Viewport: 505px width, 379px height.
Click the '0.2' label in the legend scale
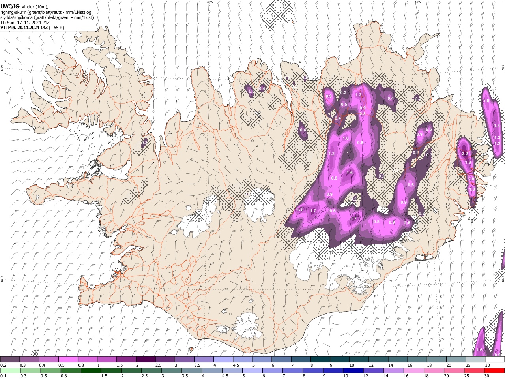(x=4, y=365)
